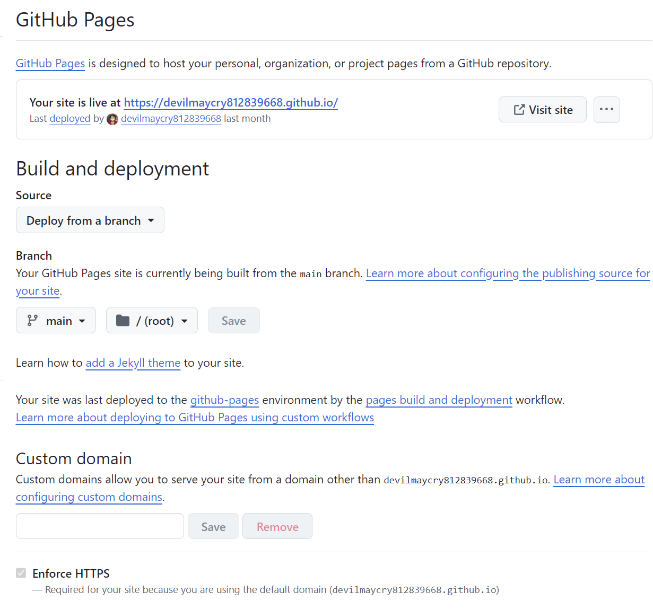
Task: Click the git branch icon beside main
Action: (33, 321)
